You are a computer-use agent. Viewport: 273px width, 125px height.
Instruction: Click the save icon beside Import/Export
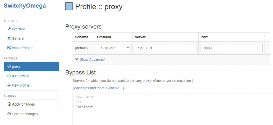click(9, 48)
